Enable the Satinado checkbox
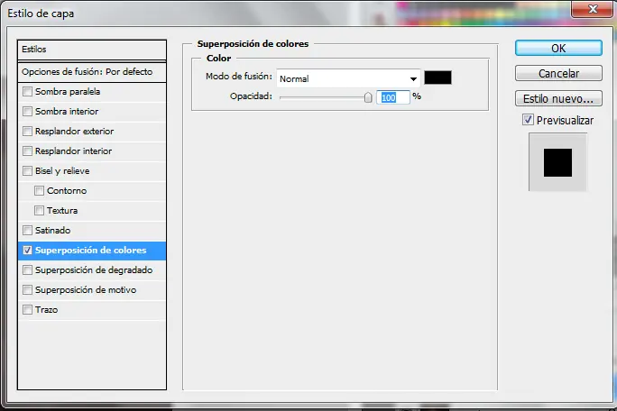Screen dimensions: 617x411 [27, 230]
